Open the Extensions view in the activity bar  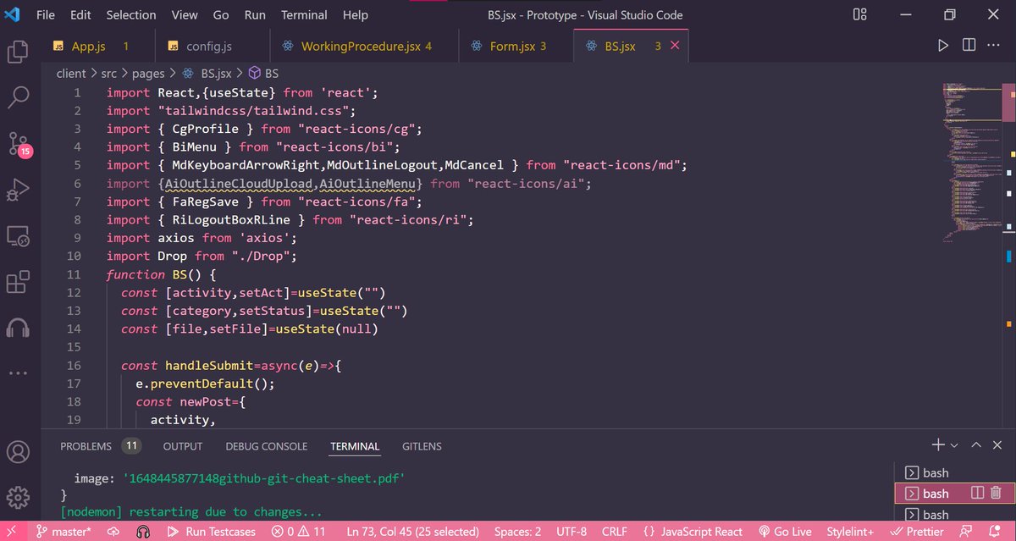point(19,282)
